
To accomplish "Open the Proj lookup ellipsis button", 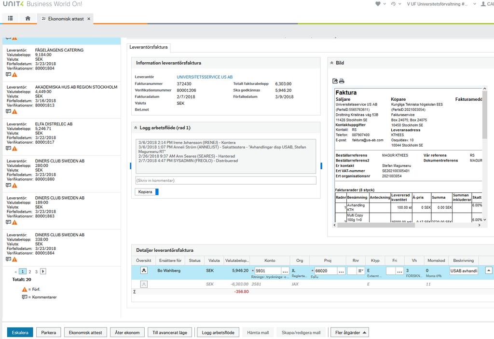I will pos(341,271).
